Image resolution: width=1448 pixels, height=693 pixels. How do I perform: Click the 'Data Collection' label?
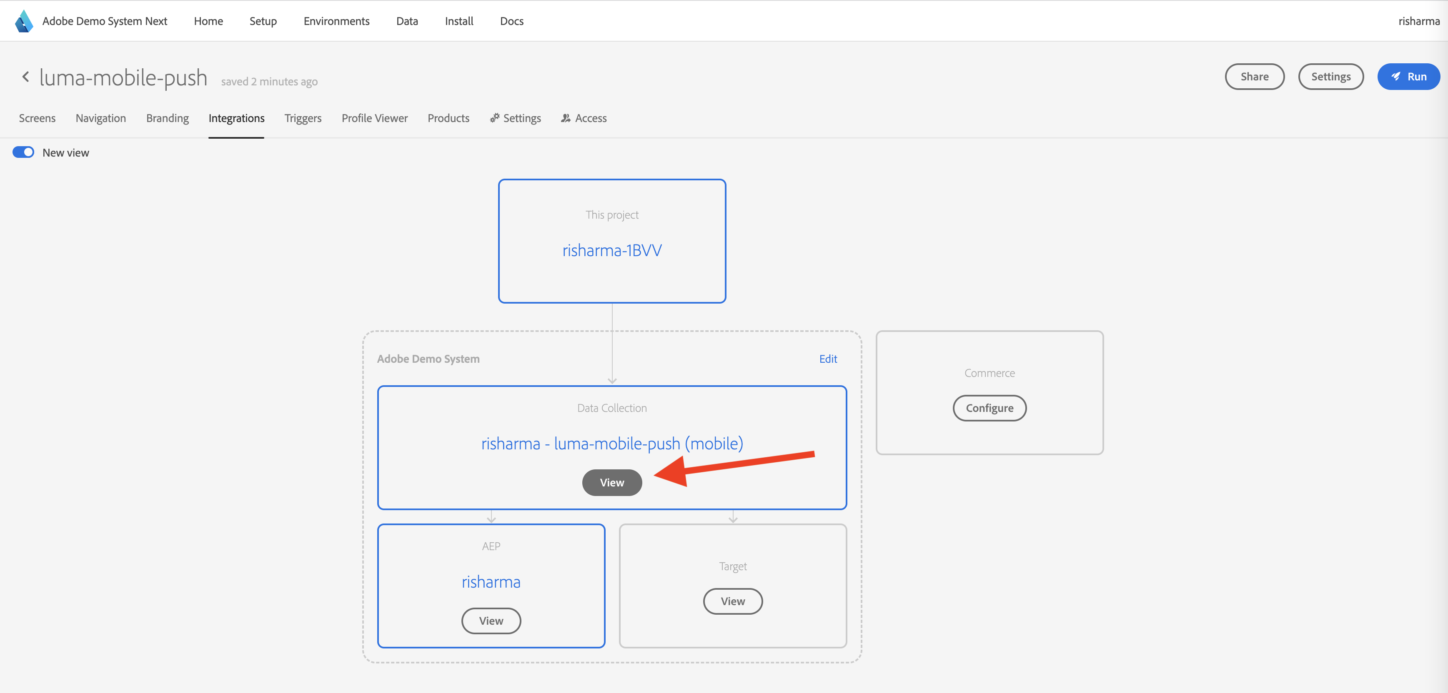pyautogui.click(x=612, y=408)
